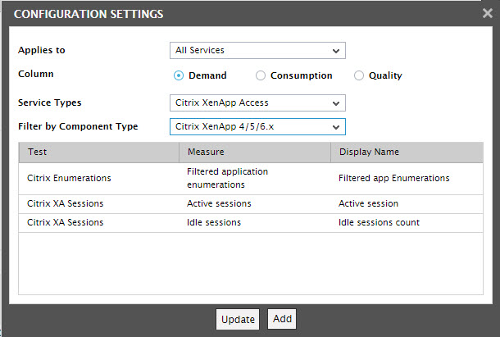Screen dimensions: 500x337
Task: Select the Consumption radio button
Action: [261, 75]
